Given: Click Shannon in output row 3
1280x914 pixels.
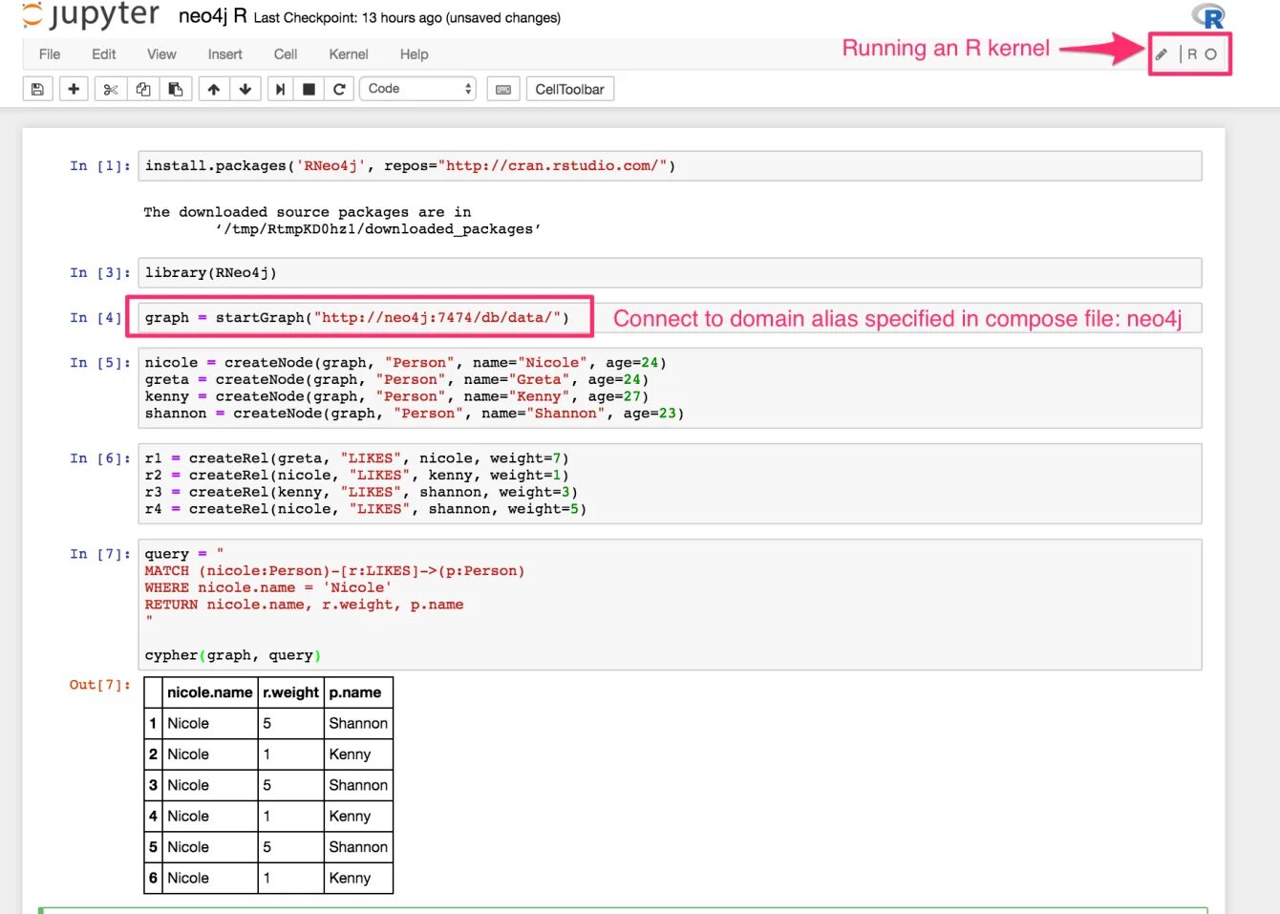Looking at the screenshot, I should tap(358, 785).
